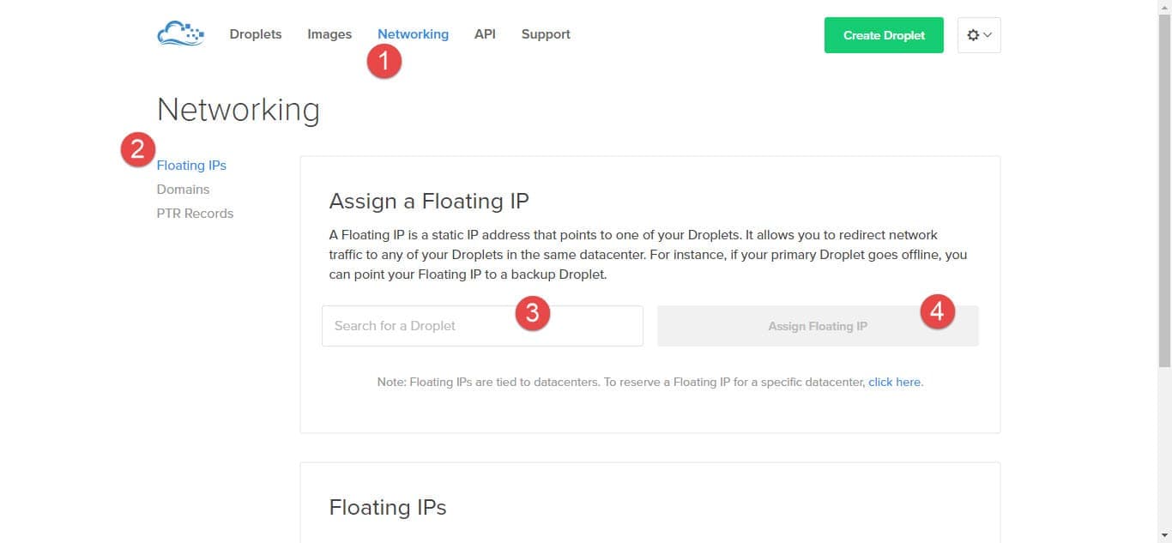1172x543 pixels.
Task: Go to the Images navigation item
Action: tap(329, 34)
